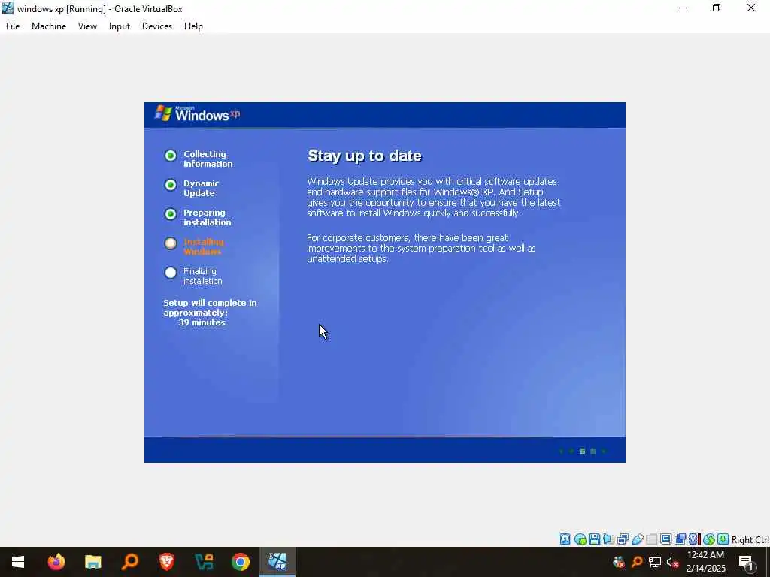
Task: Open the clock showing 12:42 AM
Action: 705,562
